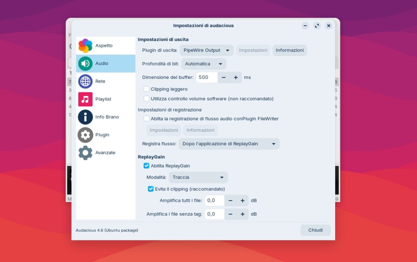Expand the Profondità di bit dropdown
Viewport: 417px width, 262px height.
[x=204, y=64]
